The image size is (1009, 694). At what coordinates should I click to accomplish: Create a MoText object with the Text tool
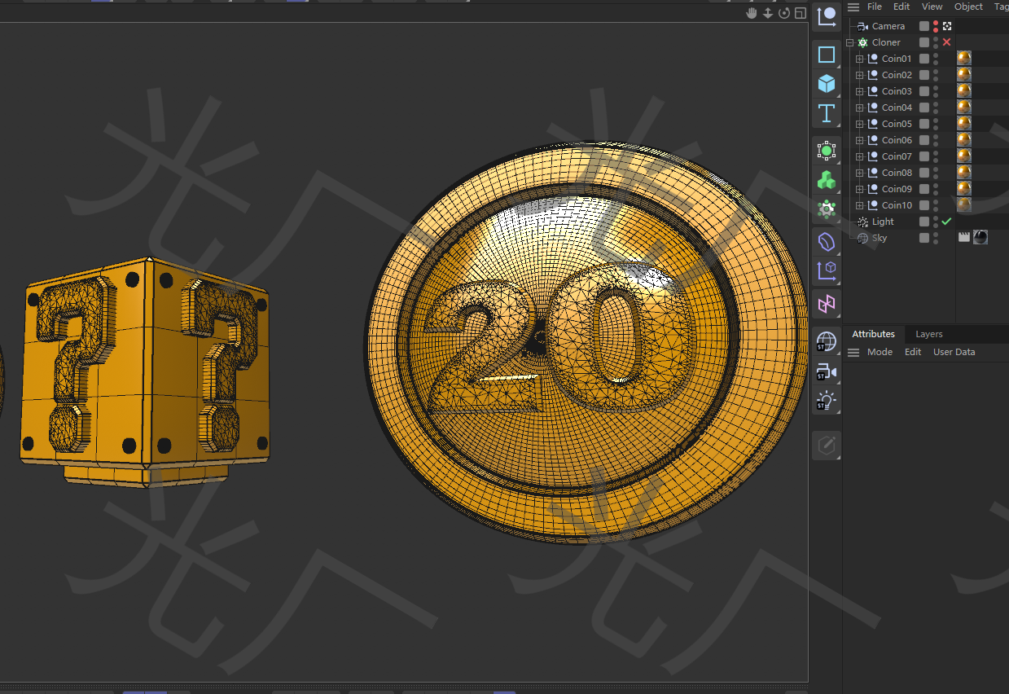point(826,113)
